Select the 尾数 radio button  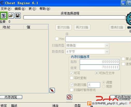point(104,86)
